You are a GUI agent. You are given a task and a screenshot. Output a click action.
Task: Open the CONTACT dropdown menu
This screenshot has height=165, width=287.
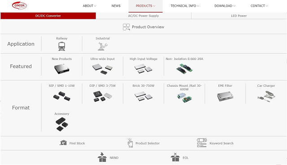[259, 6]
